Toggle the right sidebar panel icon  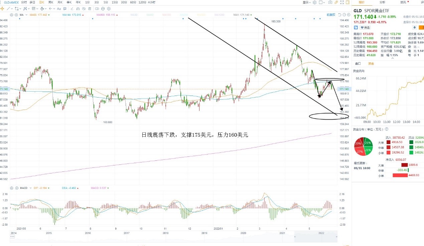[x=348, y=2]
